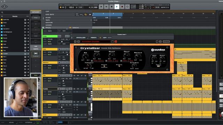Viewport: 223px width, 125px height.
Task: Toggle visibility dot for Mellotron track
Action: pos(28,48)
